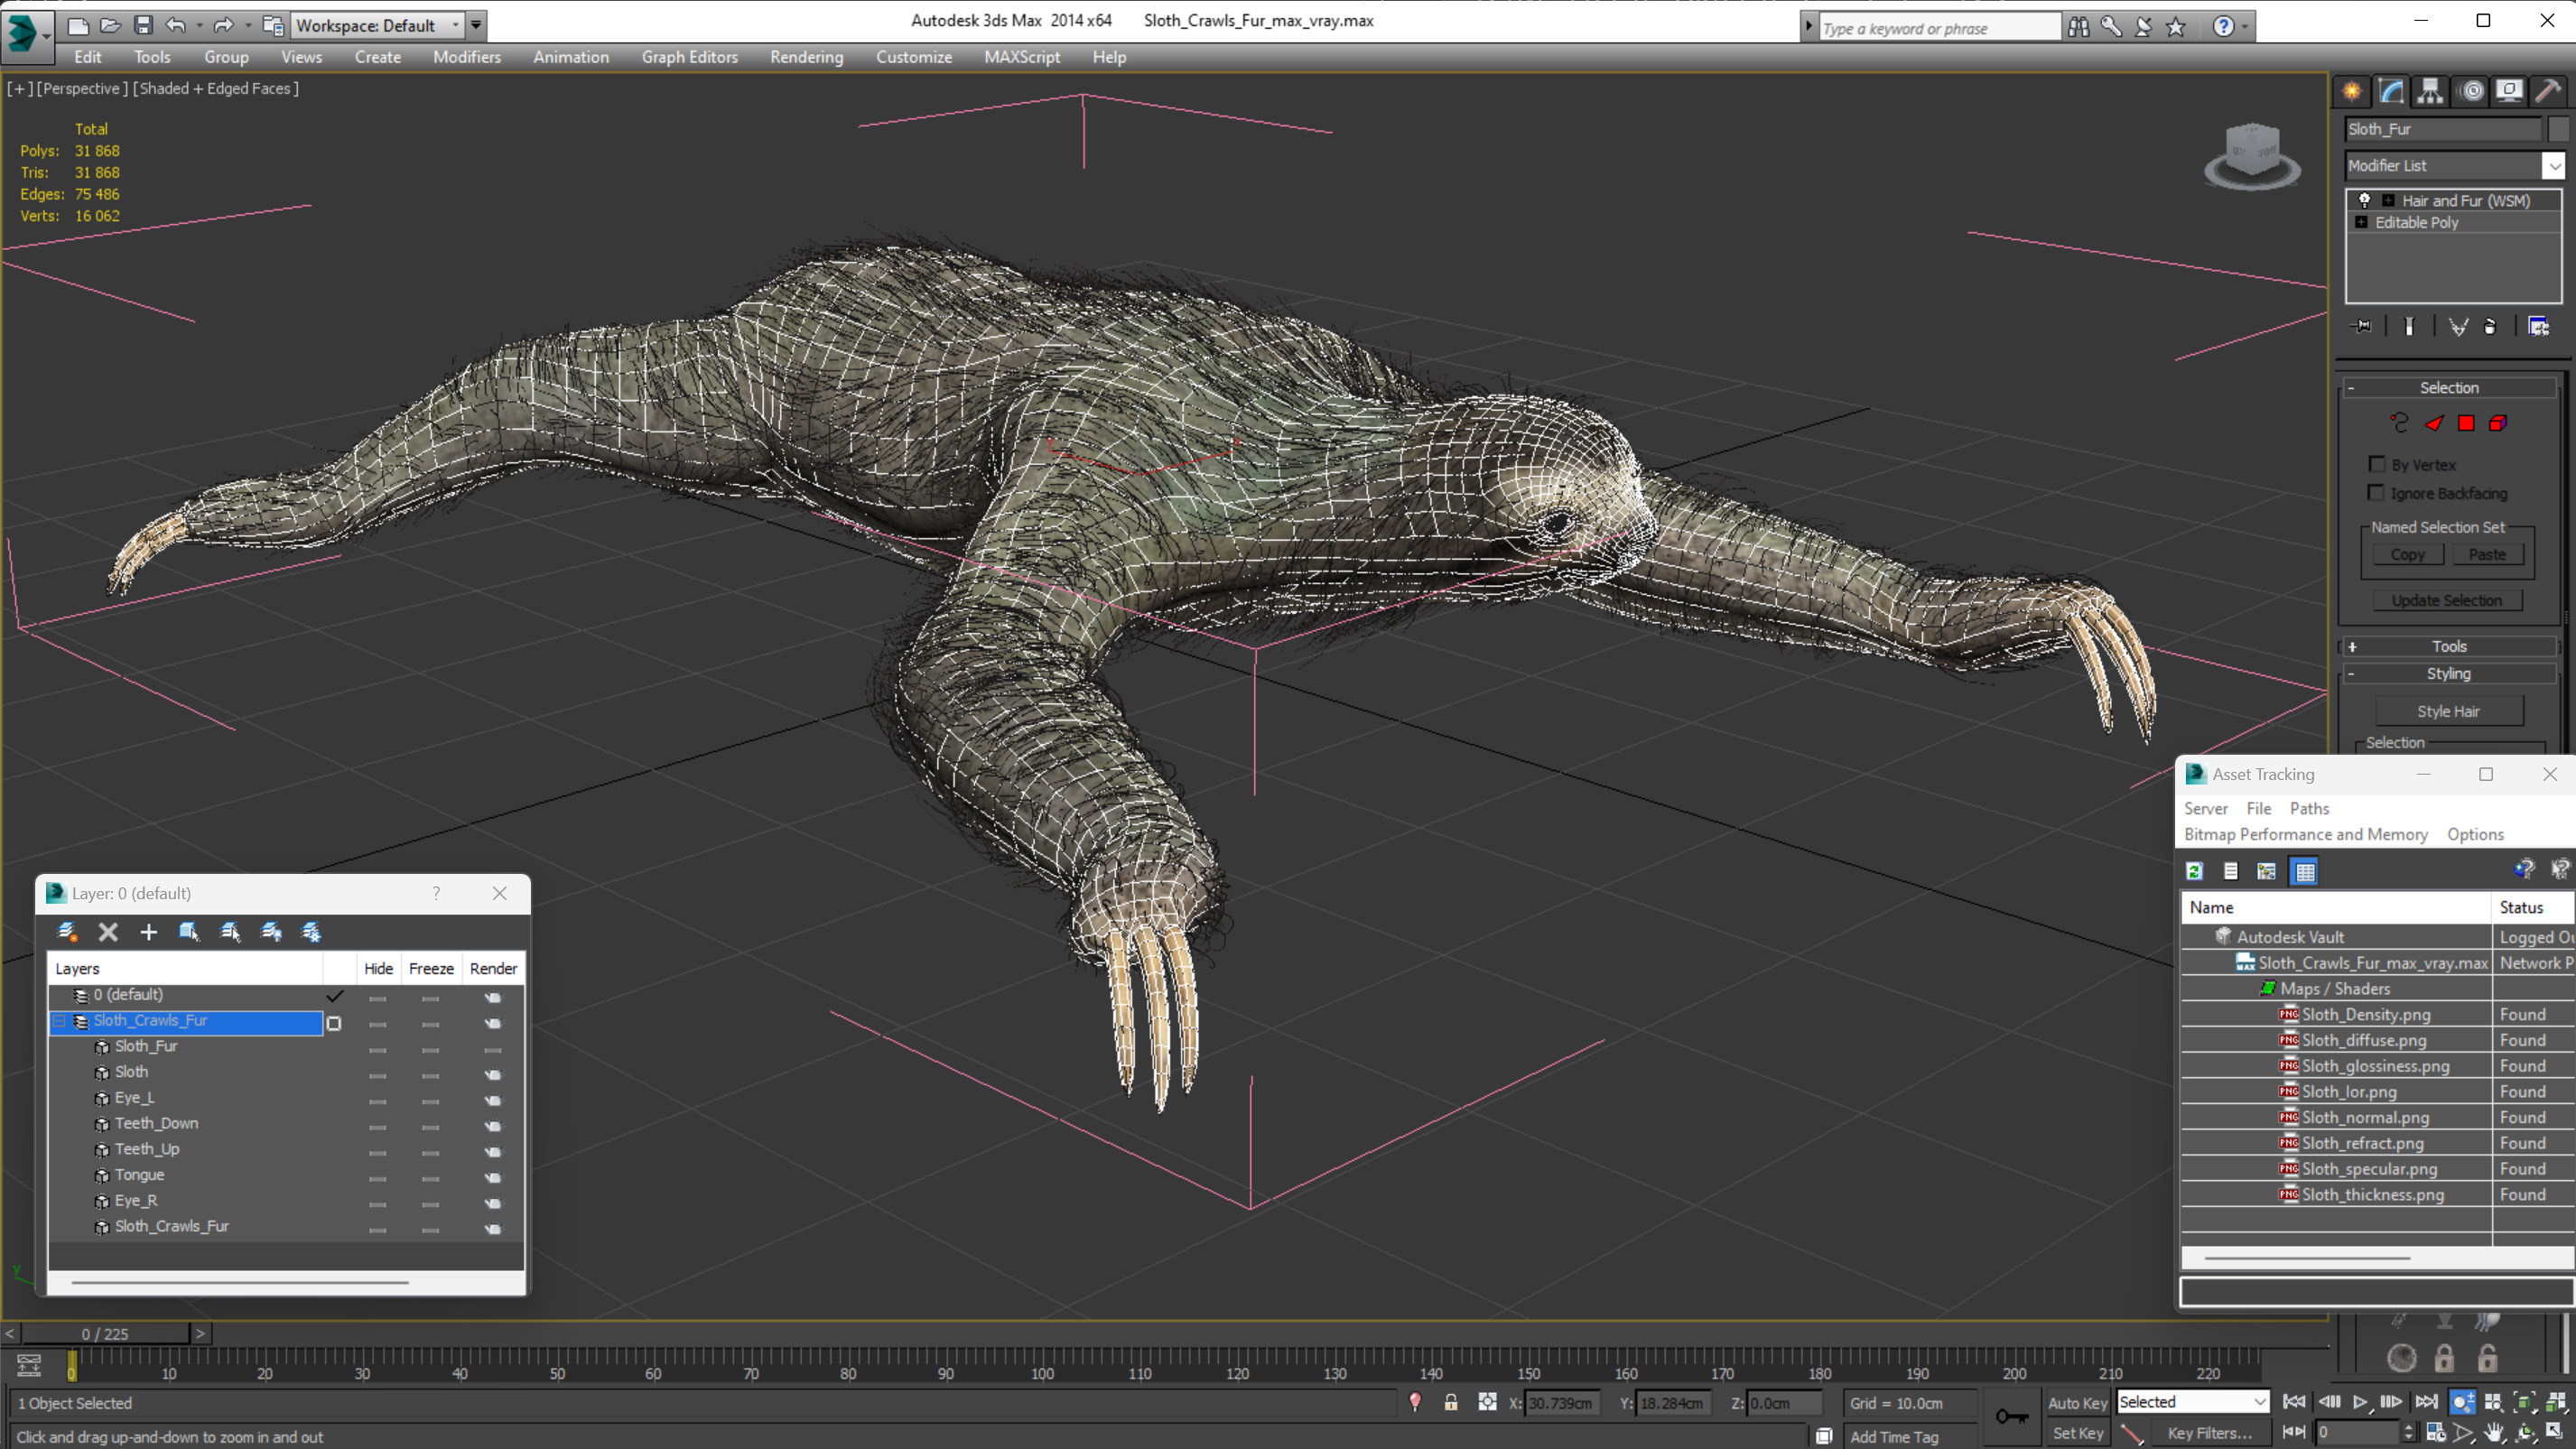
Task: Click the Style Hair button
Action: pyautogui.click(x=2447, y=711)
